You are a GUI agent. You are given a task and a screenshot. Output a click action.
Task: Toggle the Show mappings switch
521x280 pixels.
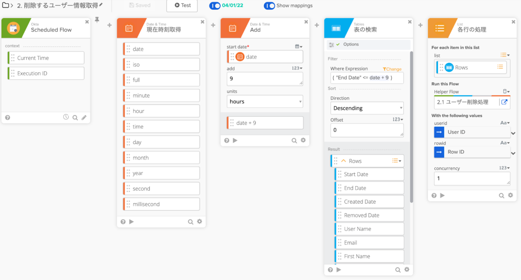coord(269,6)
